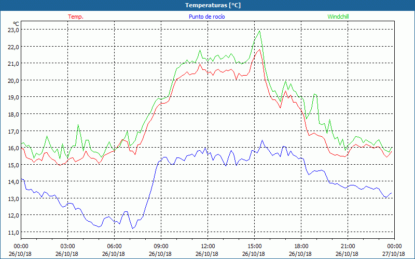The width and height of the screenshot is (415, 259).
Task: Click the 16,0 y-axis value
Action: click(x=13, y=148)
